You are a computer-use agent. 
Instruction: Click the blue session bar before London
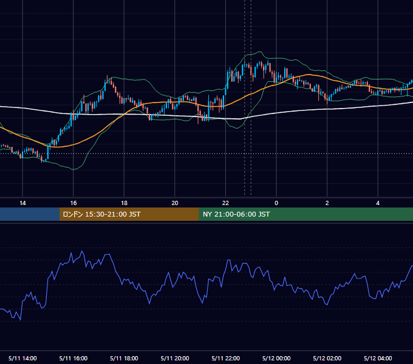click(x=30, y=214)
